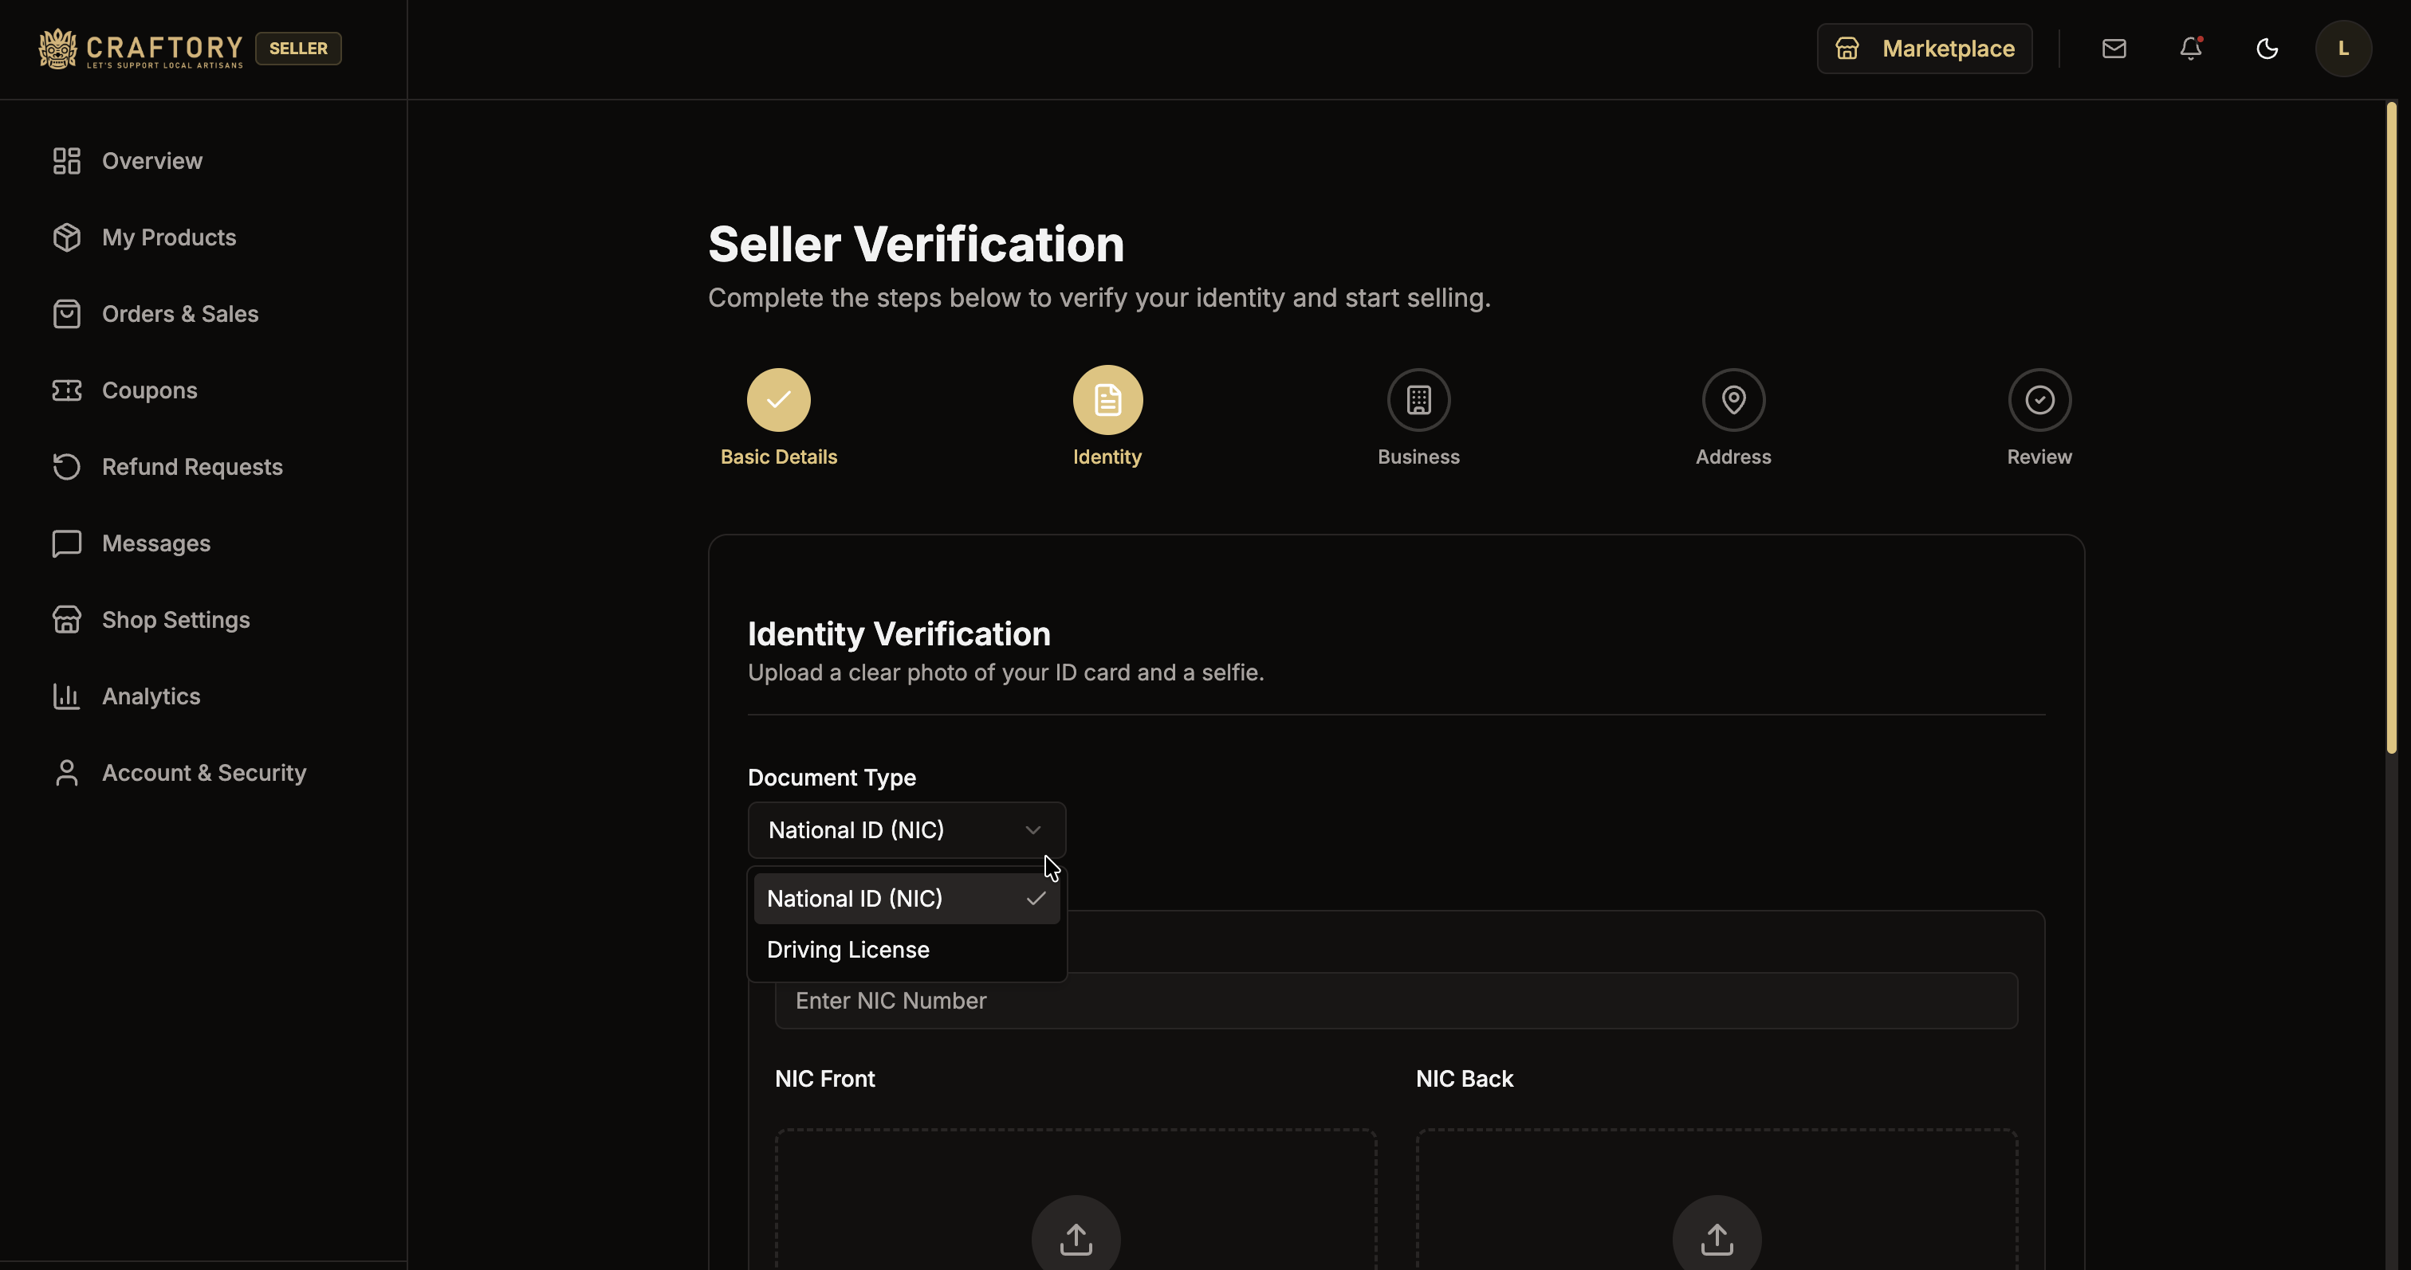Open the Messages chat icon
The image size is (2411, 1270).
[x=65, y=543]
